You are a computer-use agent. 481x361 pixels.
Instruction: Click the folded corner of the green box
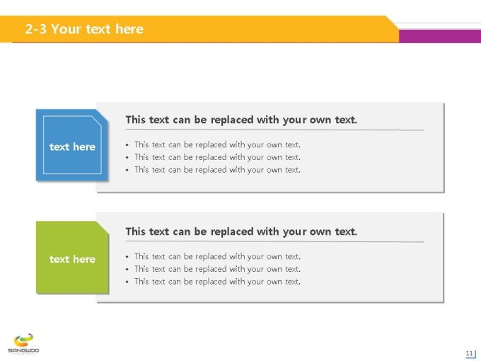tap(103, 227)
